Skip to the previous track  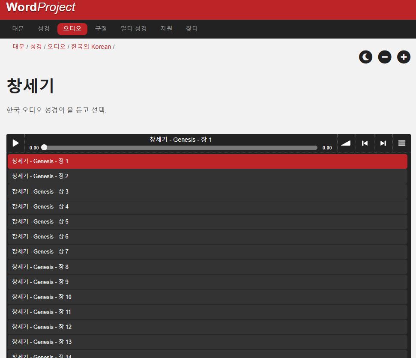[x=365, y=143]
